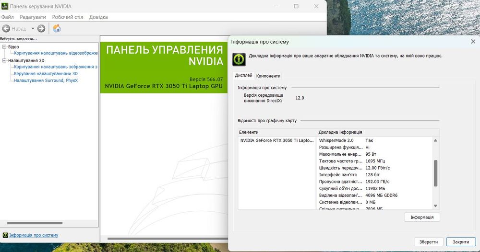The height and width of the screenshot is (252, 480).
Task: Click the system info icon beside the bottom-left link
Action: pos(5,235)
